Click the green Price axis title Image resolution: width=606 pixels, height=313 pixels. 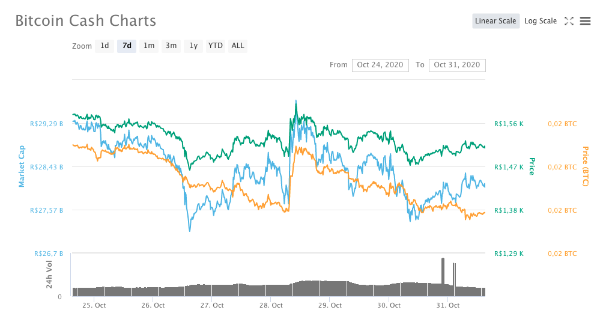(532, 166)
